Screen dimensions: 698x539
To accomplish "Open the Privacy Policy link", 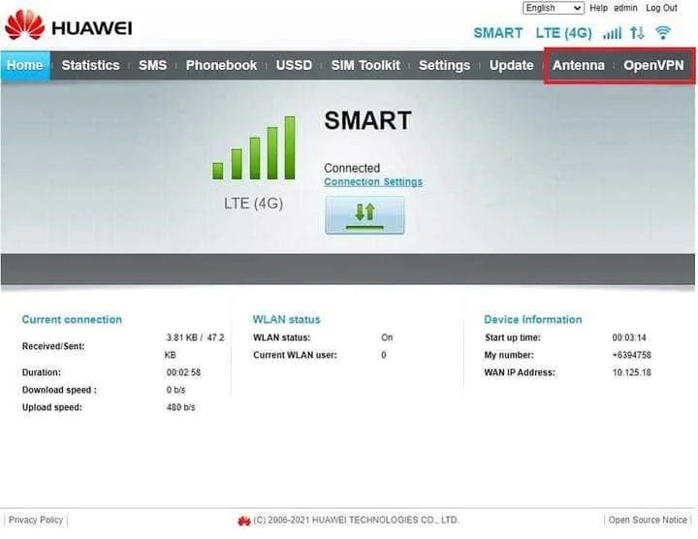I will (36, 520).
